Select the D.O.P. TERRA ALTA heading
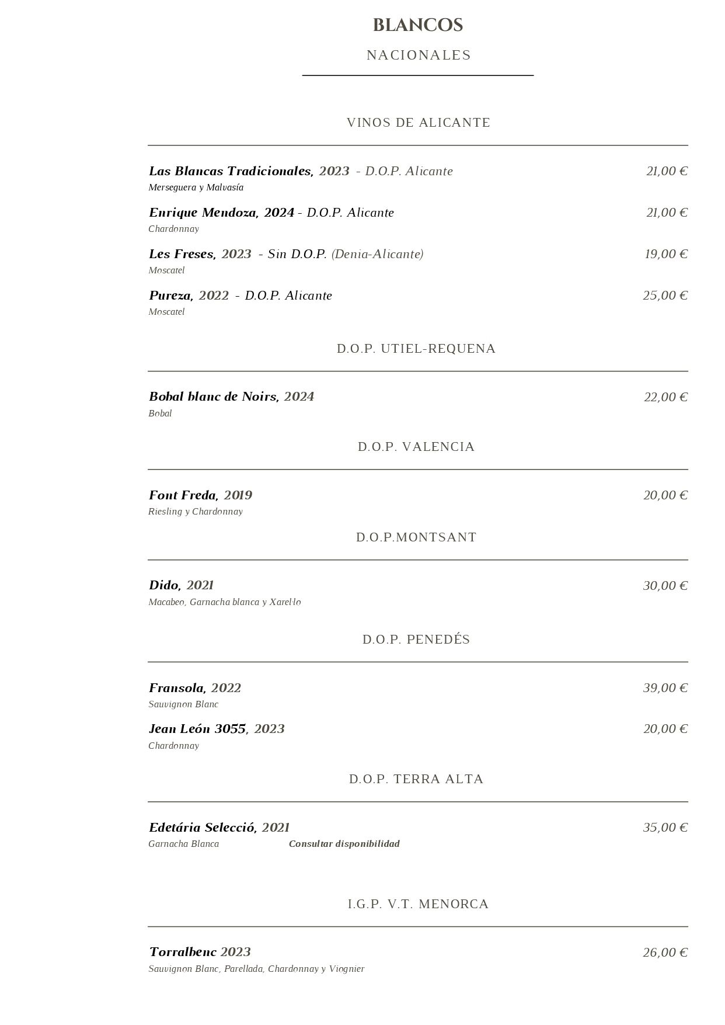Screen dimensions: 725x1025 pos(416,779)
